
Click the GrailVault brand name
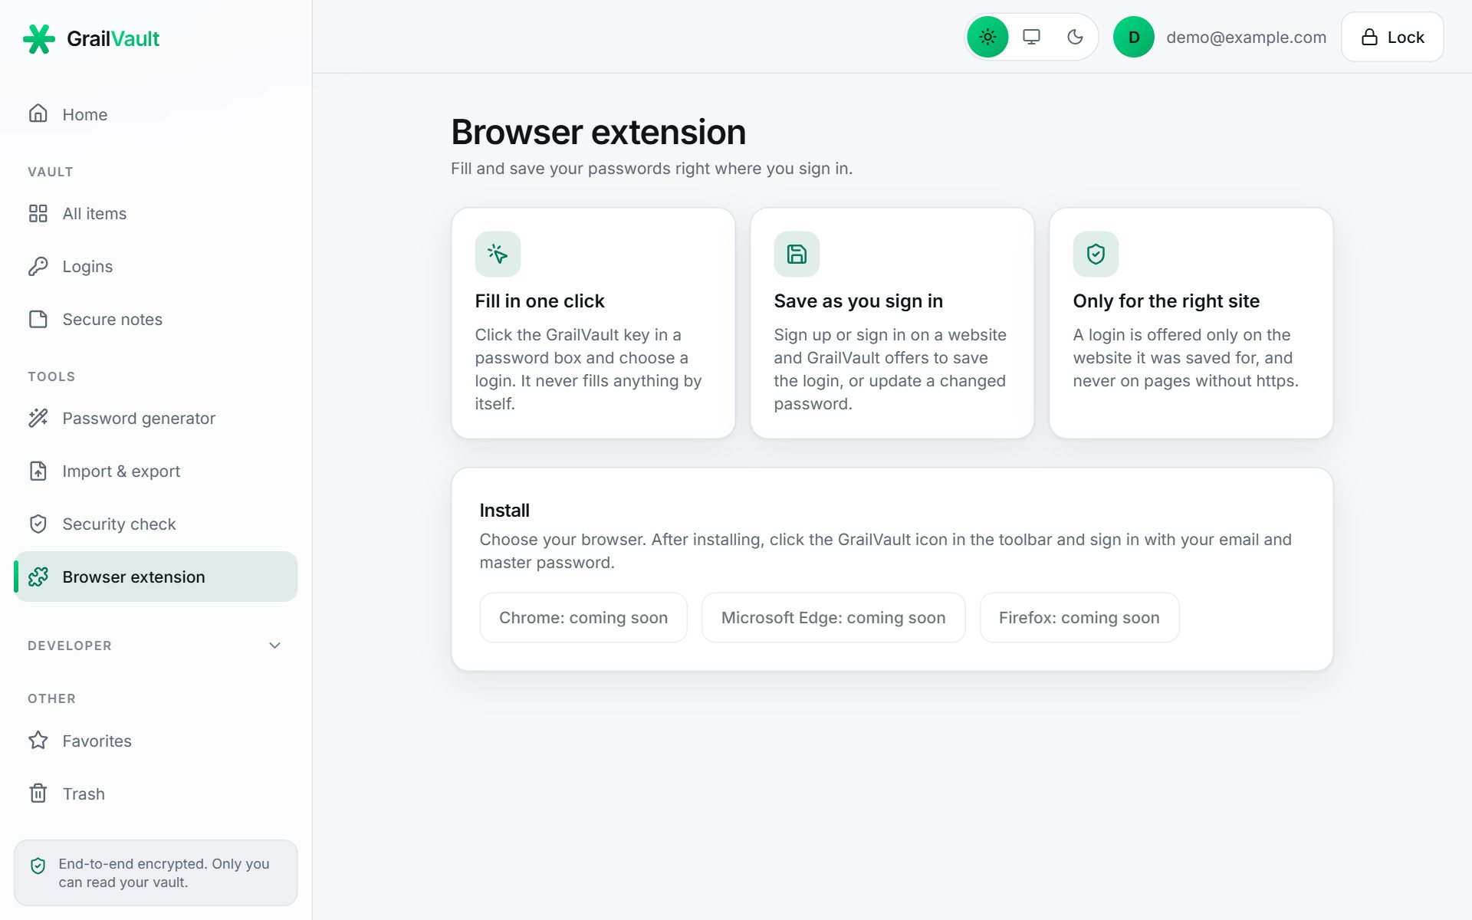(113, 38)
